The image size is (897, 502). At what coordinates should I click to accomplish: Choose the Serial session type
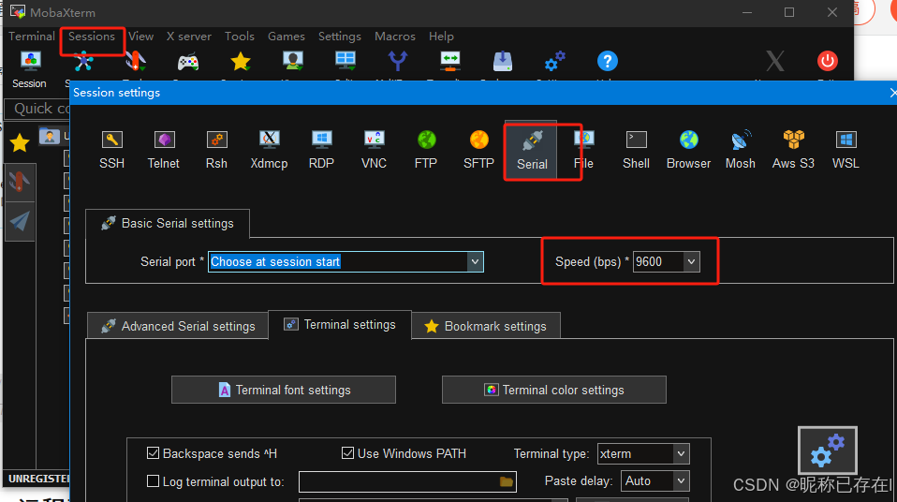(532, 151)
